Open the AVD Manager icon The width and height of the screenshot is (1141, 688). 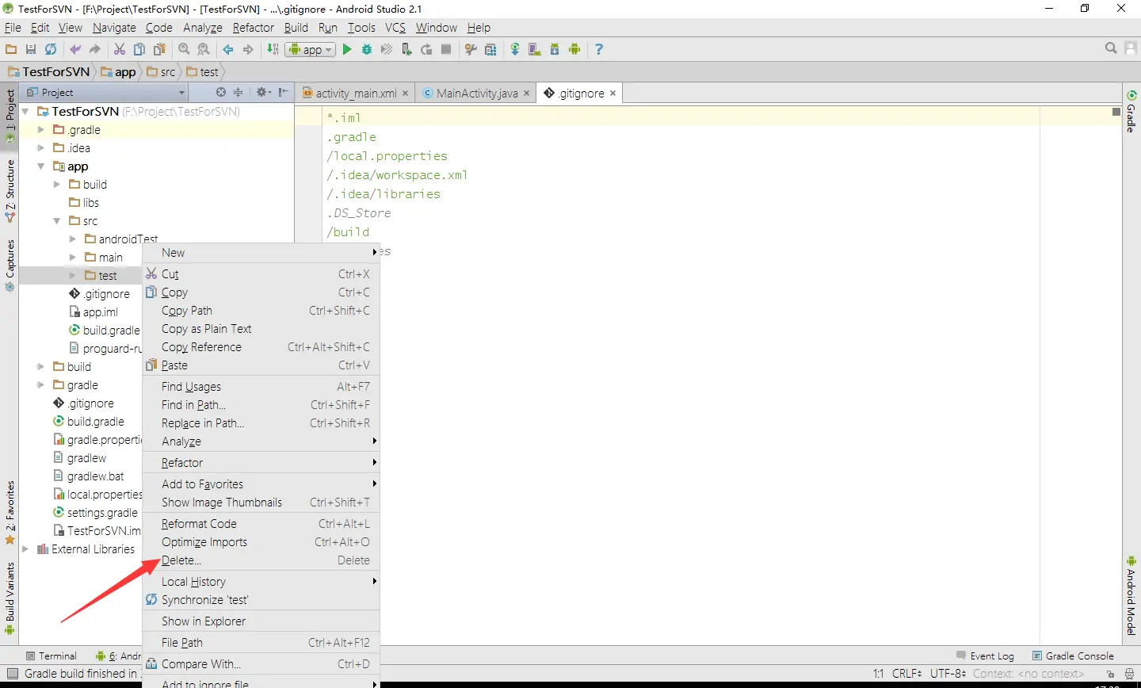coord(535,49)
